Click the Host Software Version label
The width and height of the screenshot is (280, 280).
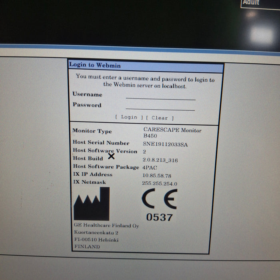(x=105, y=151)
